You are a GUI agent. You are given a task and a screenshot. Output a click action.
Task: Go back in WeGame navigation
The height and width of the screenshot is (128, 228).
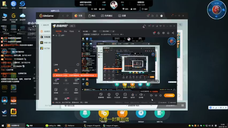pos(63,16)
